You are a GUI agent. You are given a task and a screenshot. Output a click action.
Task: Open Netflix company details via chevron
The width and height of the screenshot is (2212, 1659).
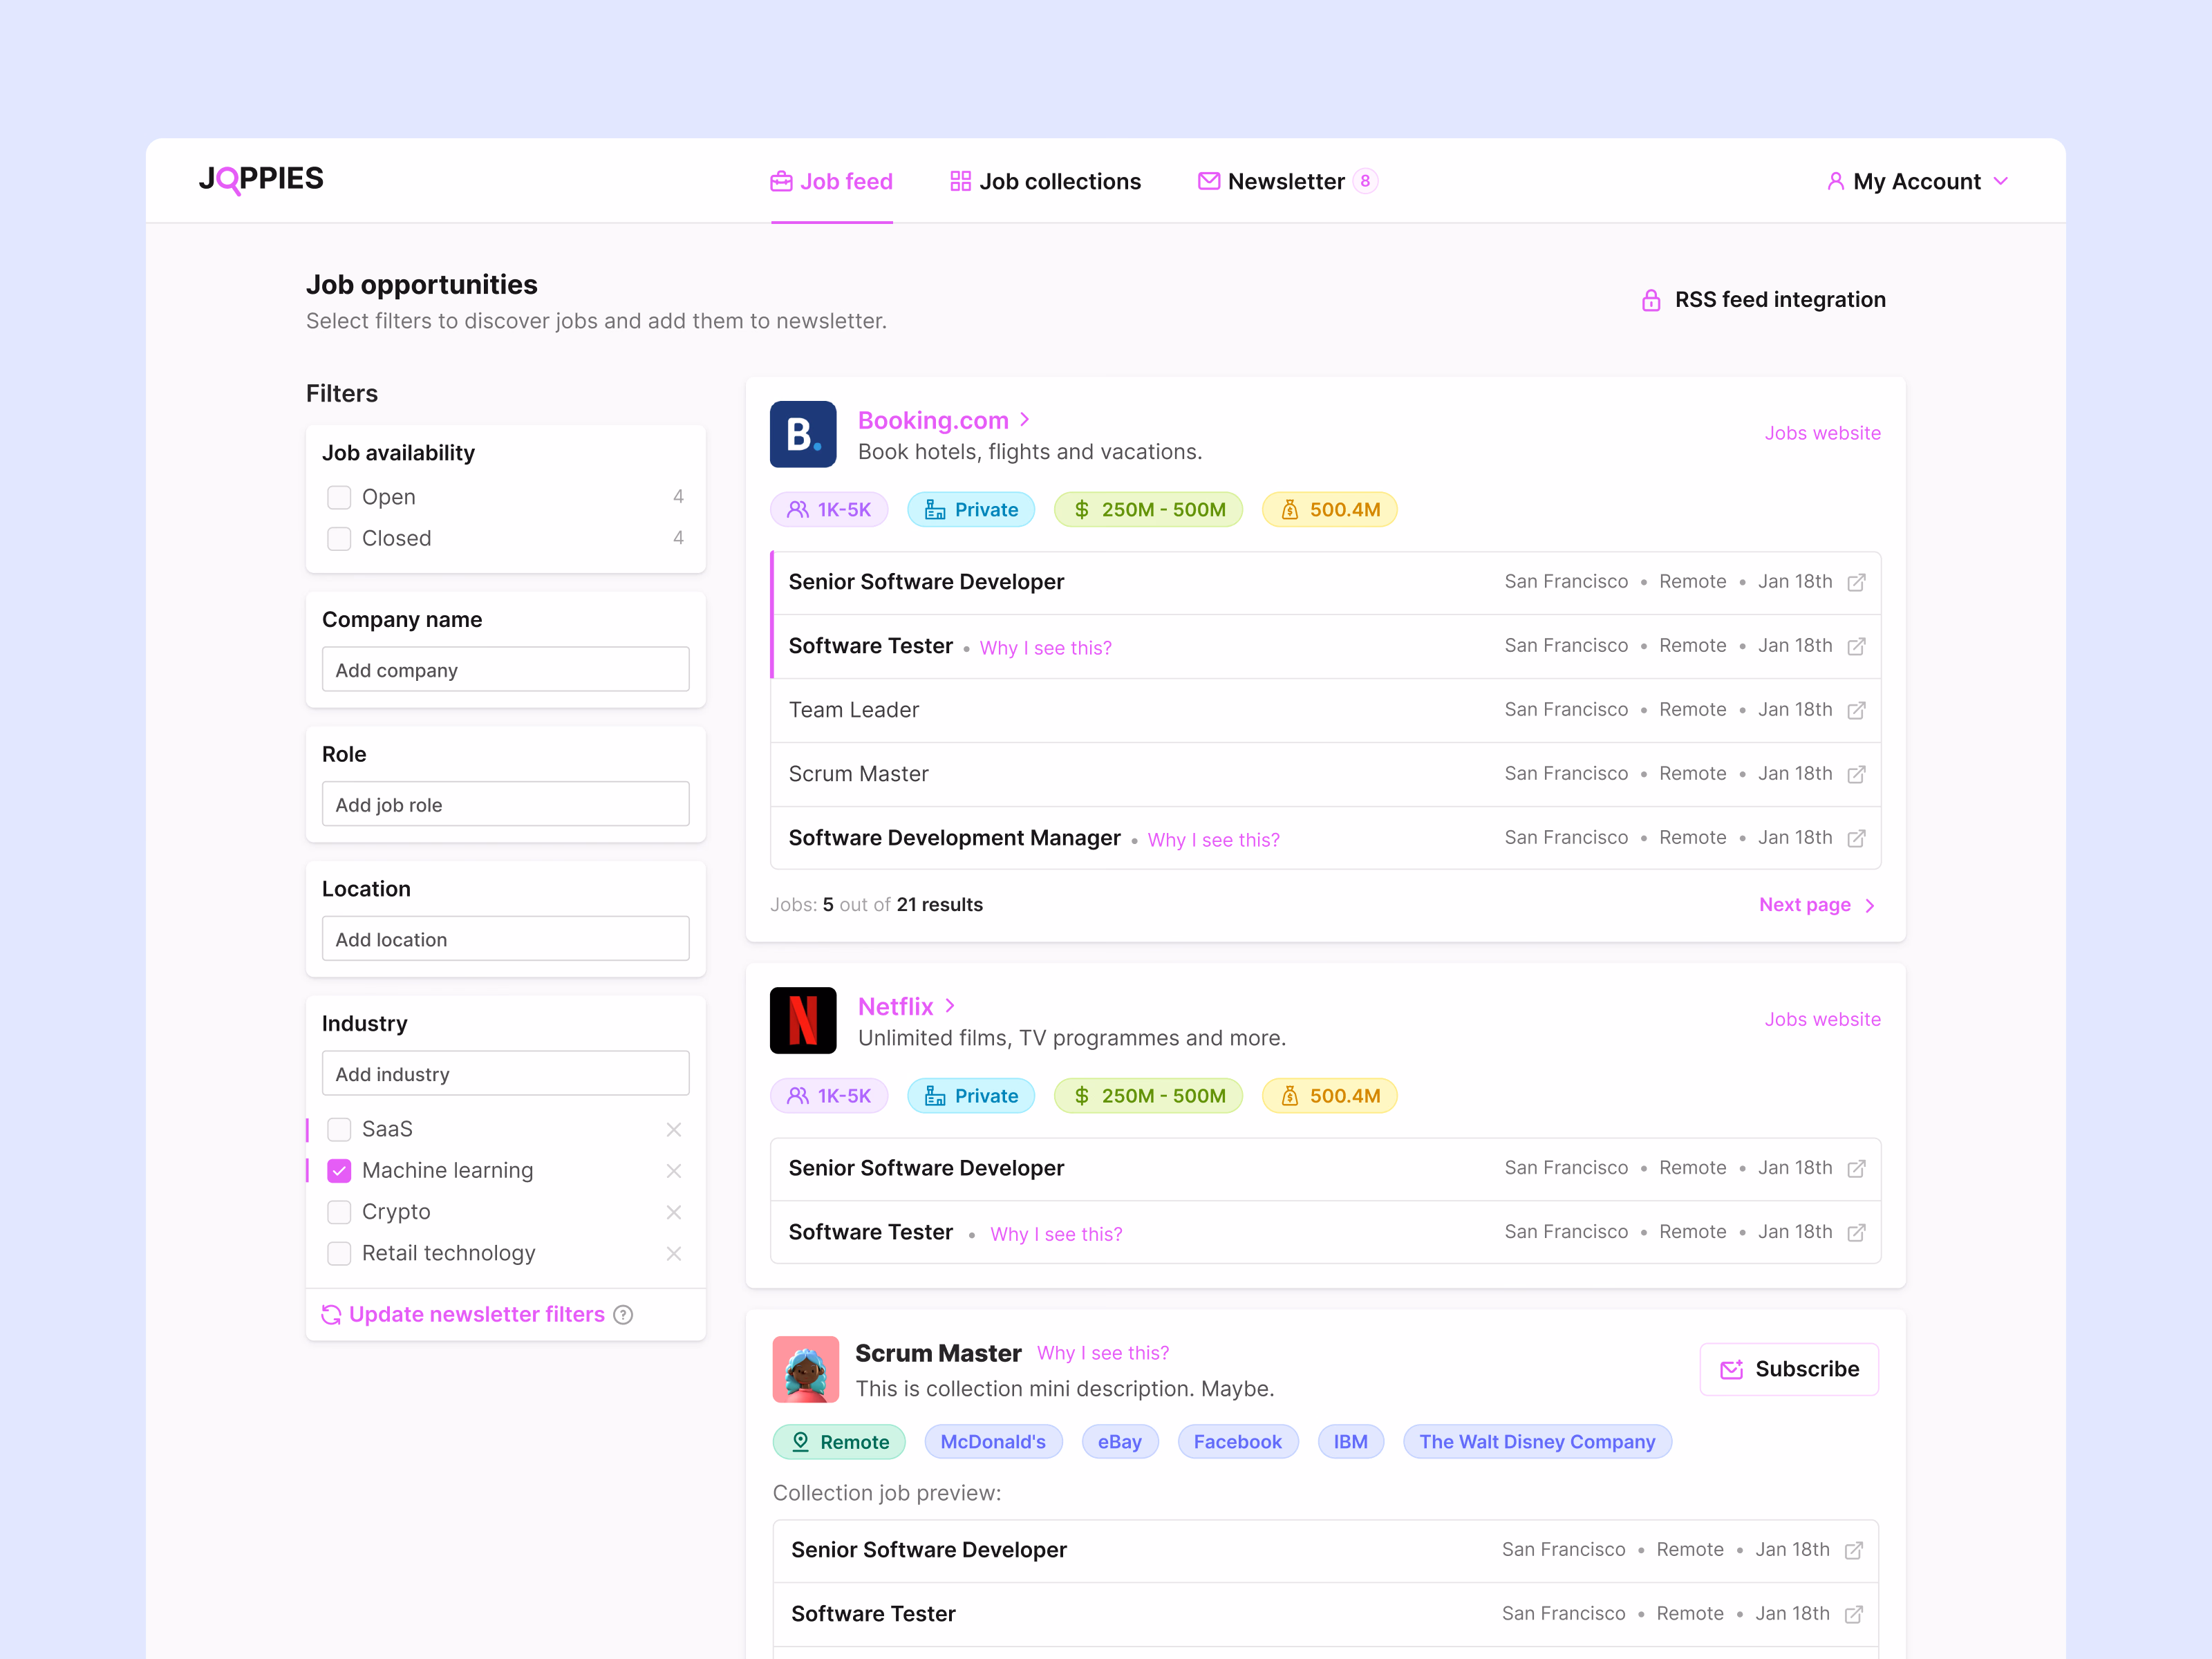[x=950, y=1006]
